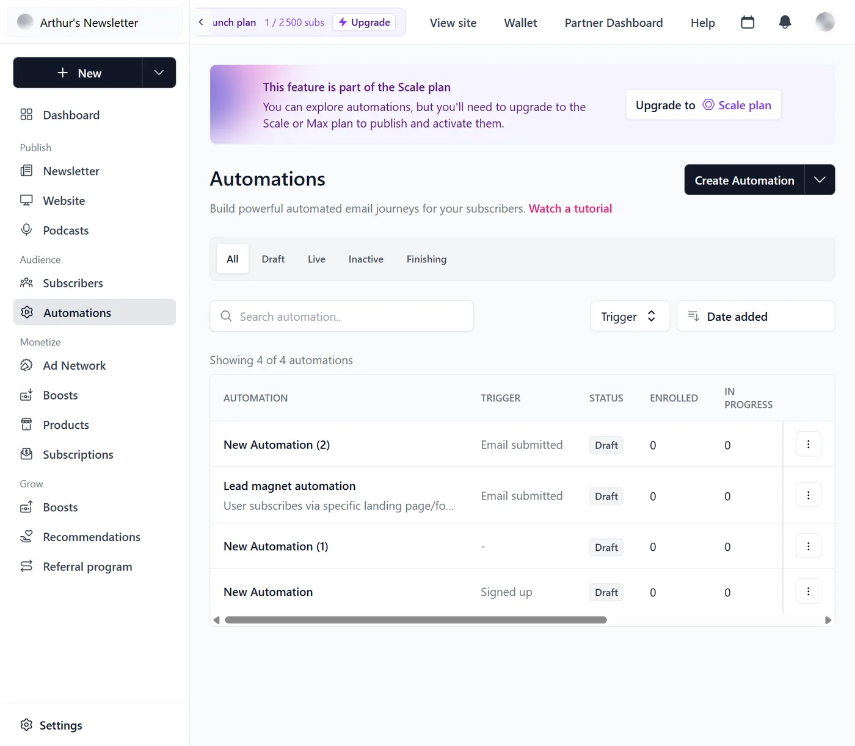Viewport: 855px width, 746px height.
Task: Click the Referral program icon
Action: click(26, 567)
